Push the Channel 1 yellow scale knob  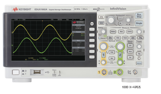pos(103,46)
